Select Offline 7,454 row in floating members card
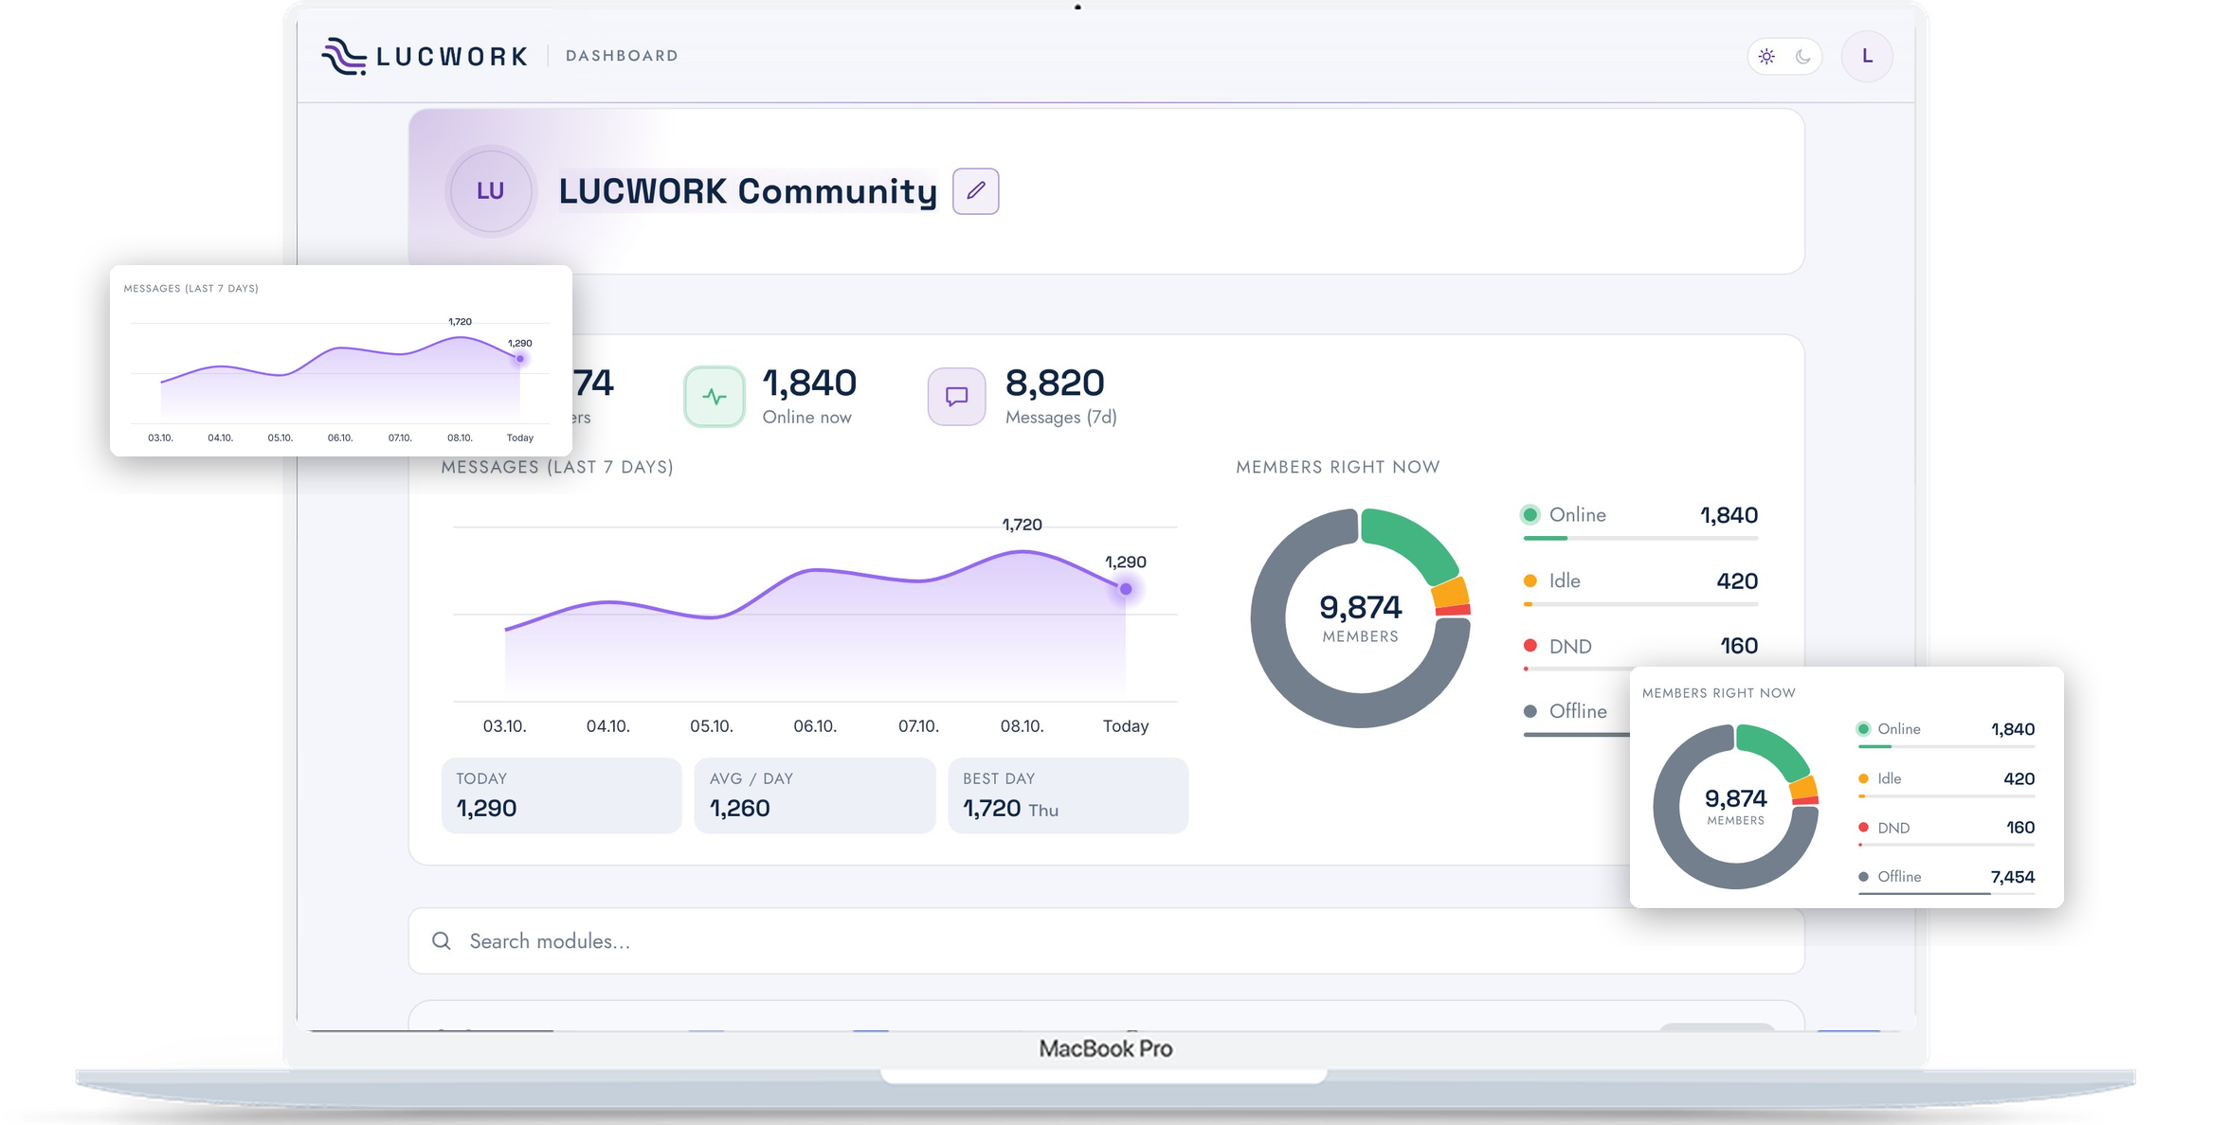Image resolution: width=2227 pixels, height=1125 pixels. click(x=1946, y=880)
